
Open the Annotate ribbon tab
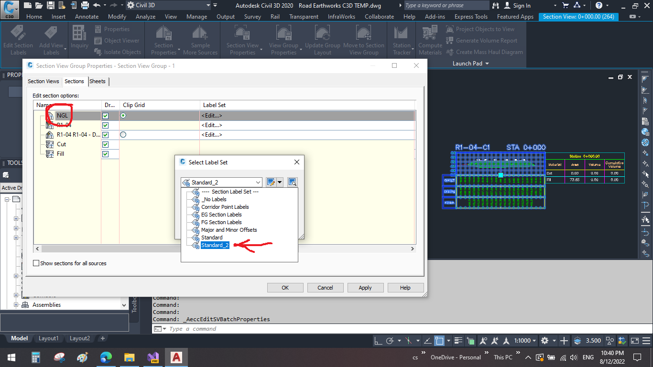click(x=87, y=16)
